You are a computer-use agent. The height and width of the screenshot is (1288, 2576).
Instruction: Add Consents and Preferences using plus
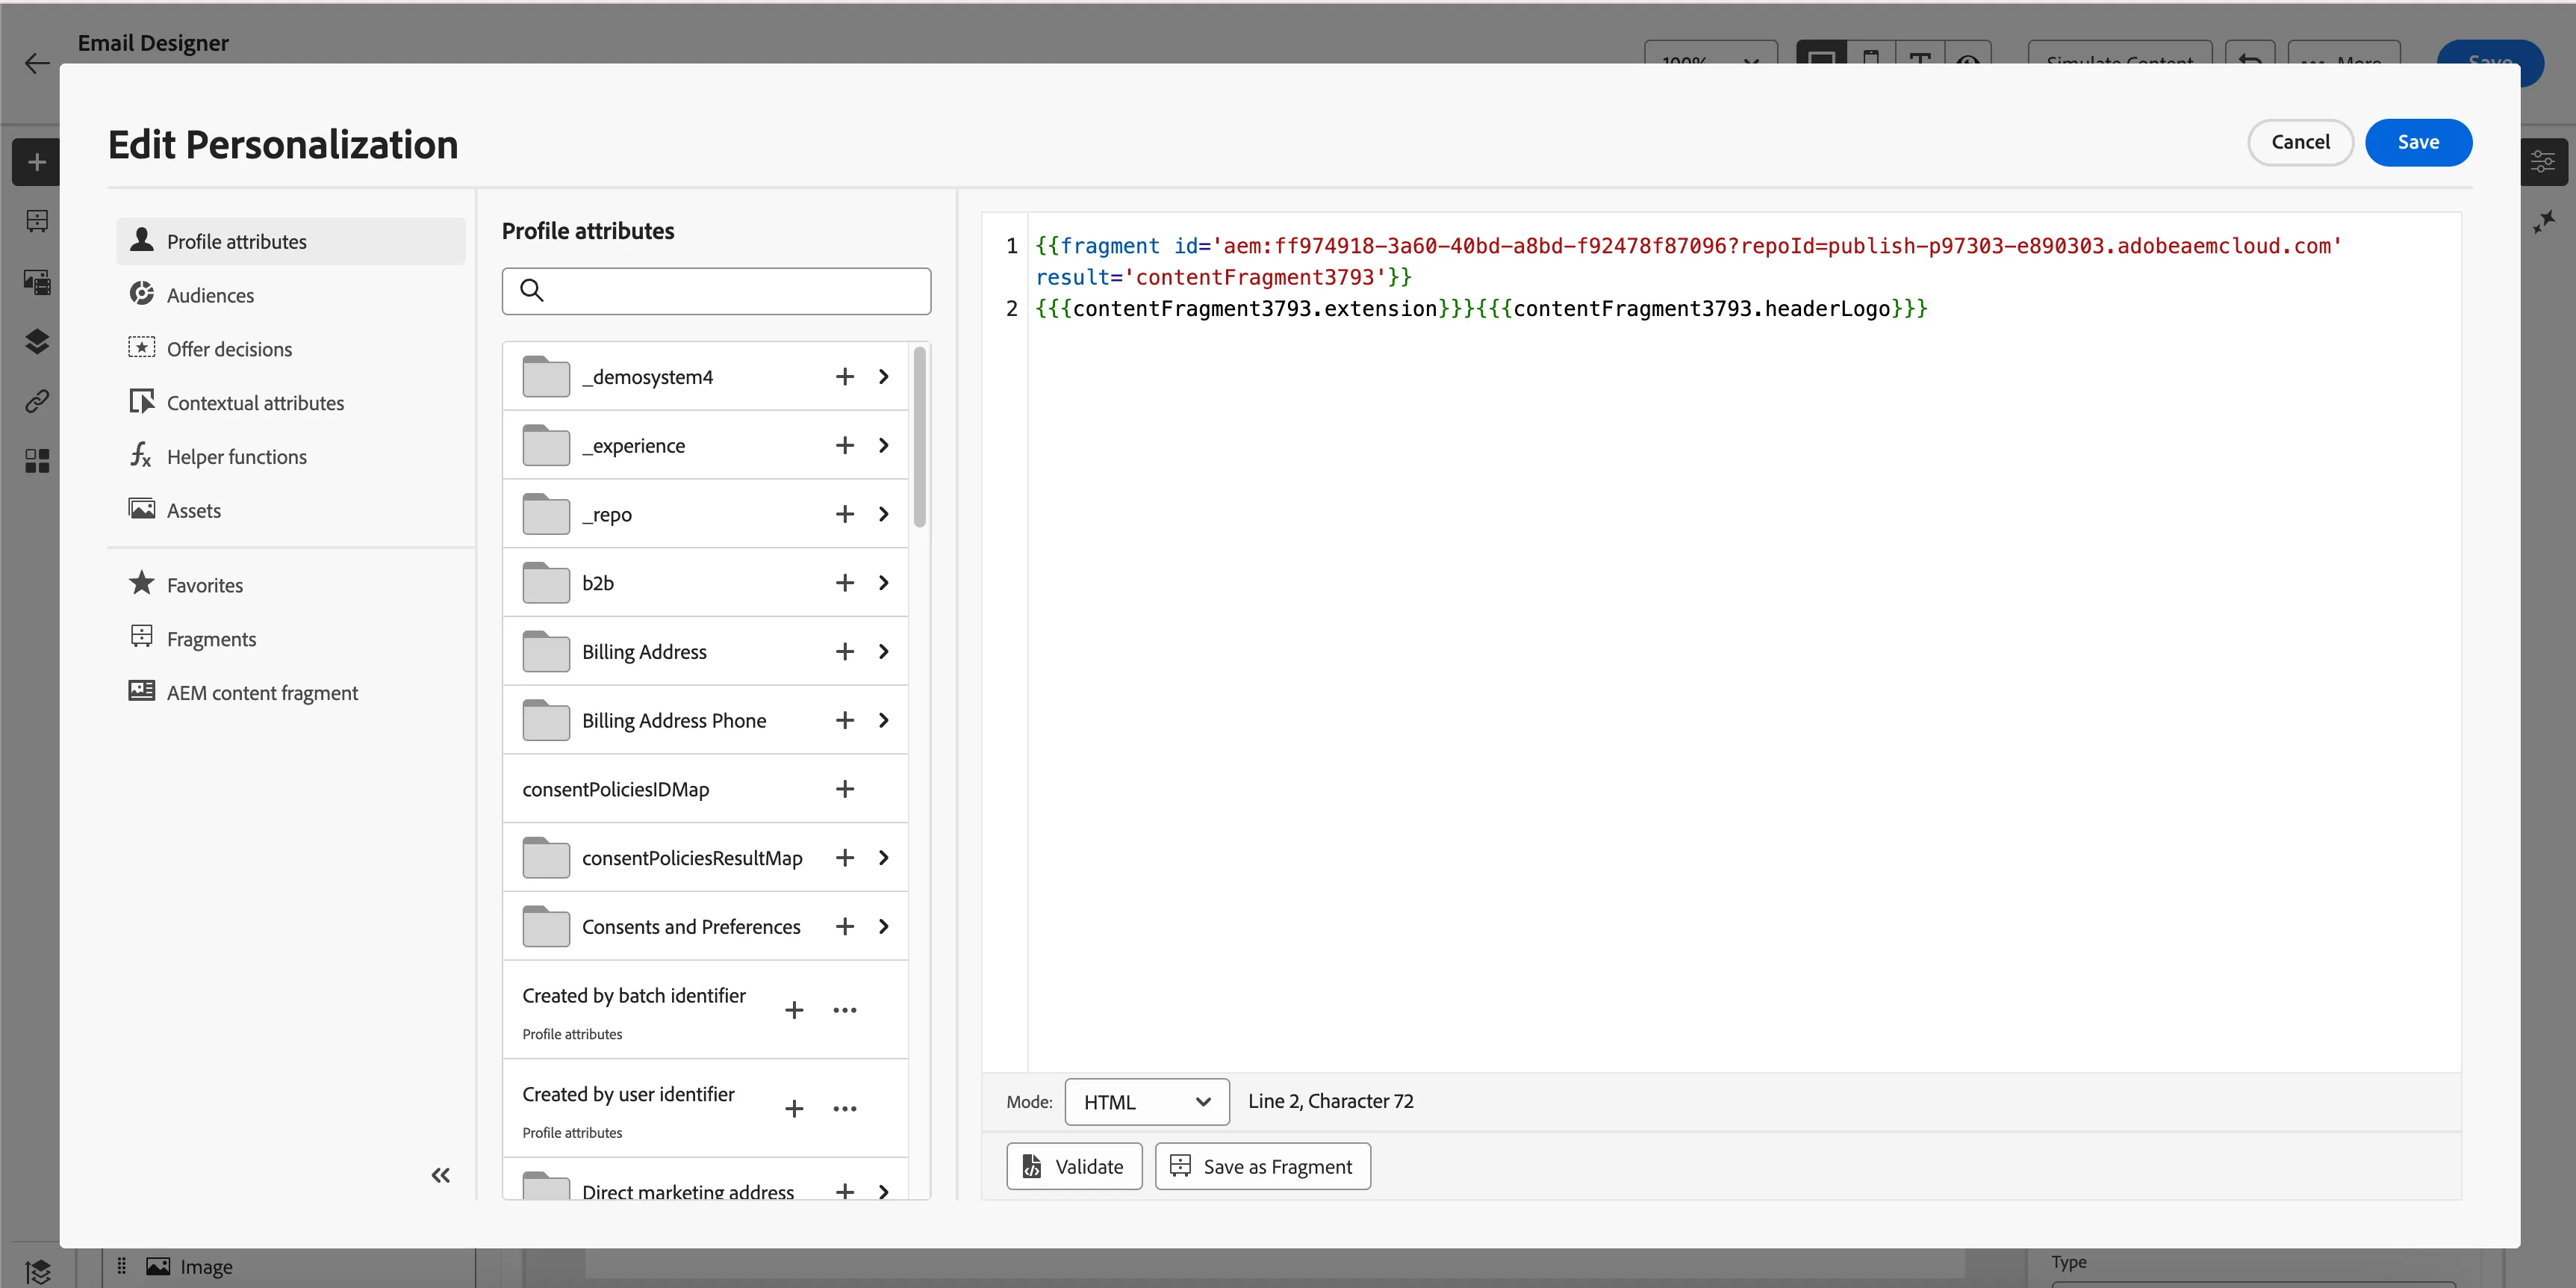pos(845,926)
